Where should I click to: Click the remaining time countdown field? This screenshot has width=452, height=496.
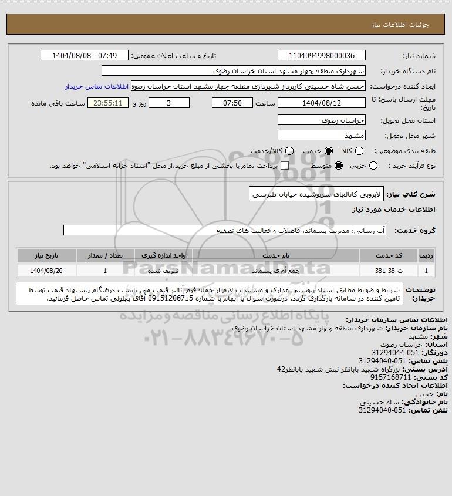pyautogui.click(x=108, y=103)
